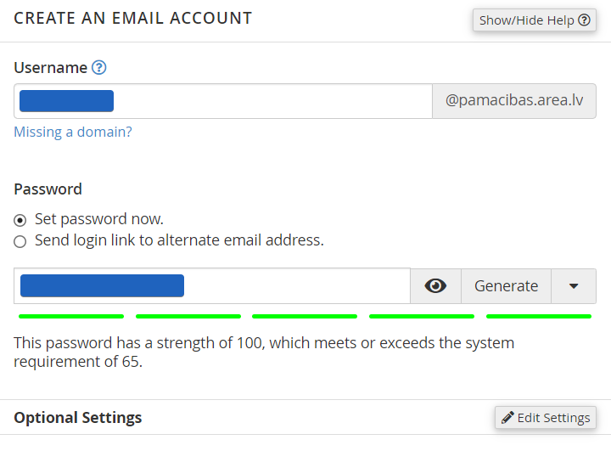Click the Username label text

click(51, 68)
